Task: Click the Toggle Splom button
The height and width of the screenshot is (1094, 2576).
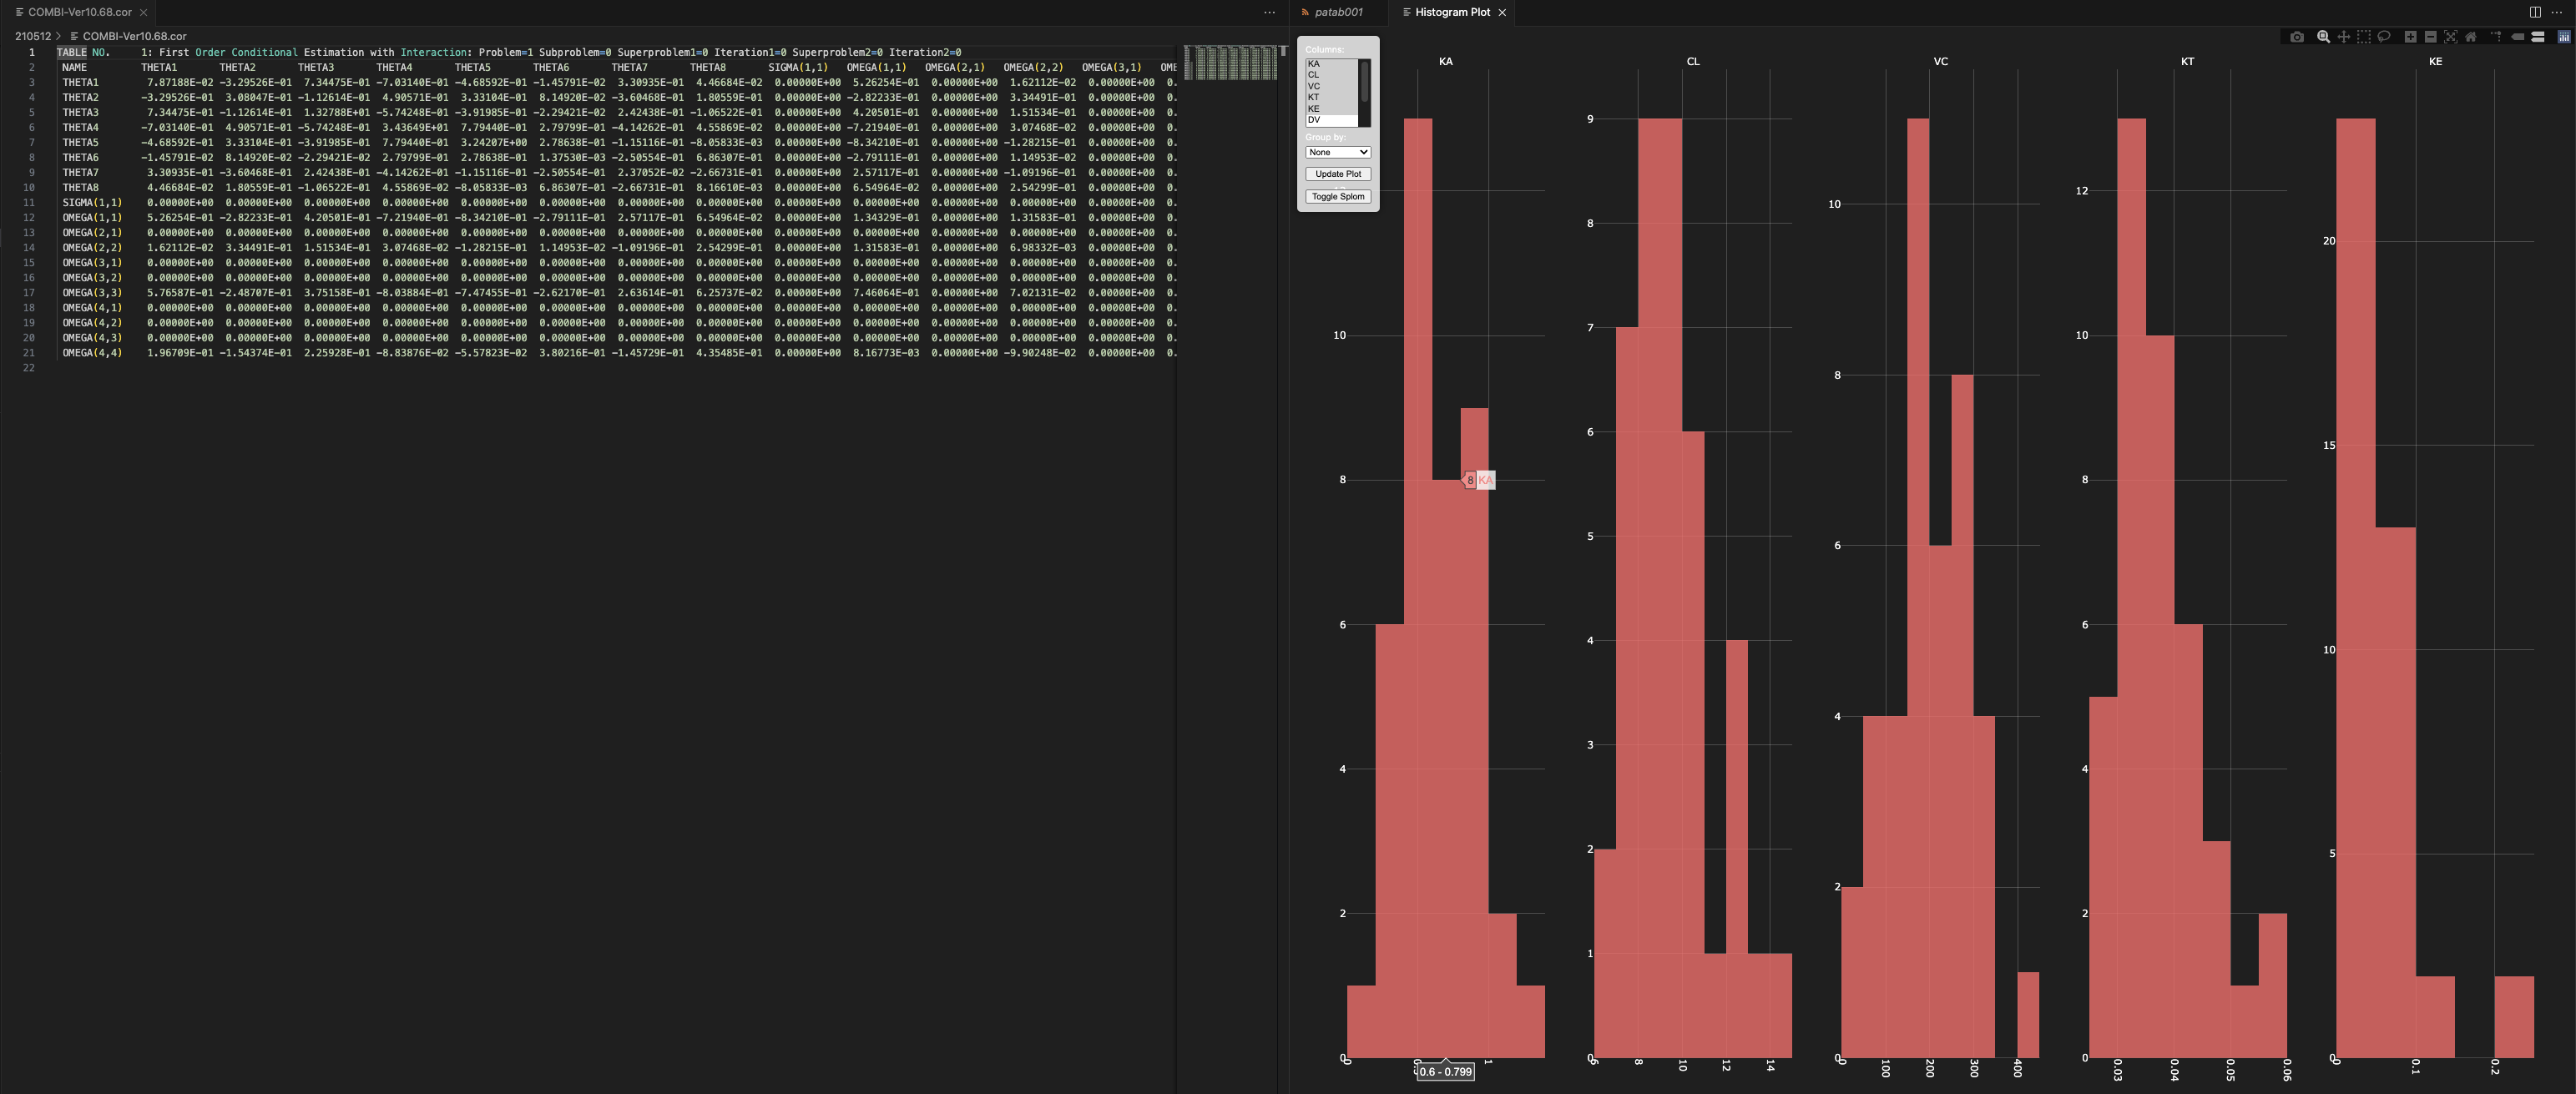Action: click(x=1337, y=197)
